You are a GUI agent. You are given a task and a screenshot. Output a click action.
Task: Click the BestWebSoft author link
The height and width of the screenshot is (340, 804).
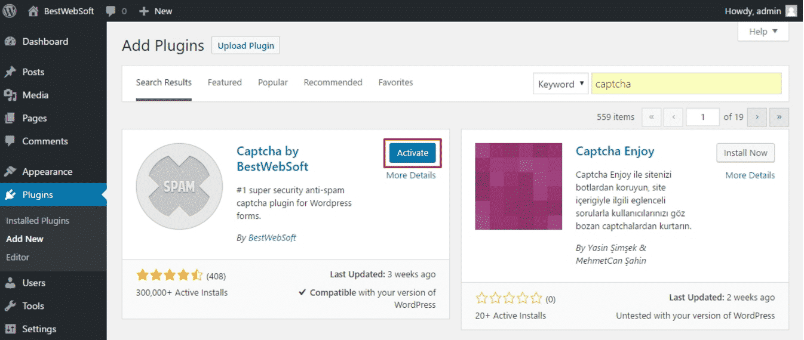click(x=272, y=237)
